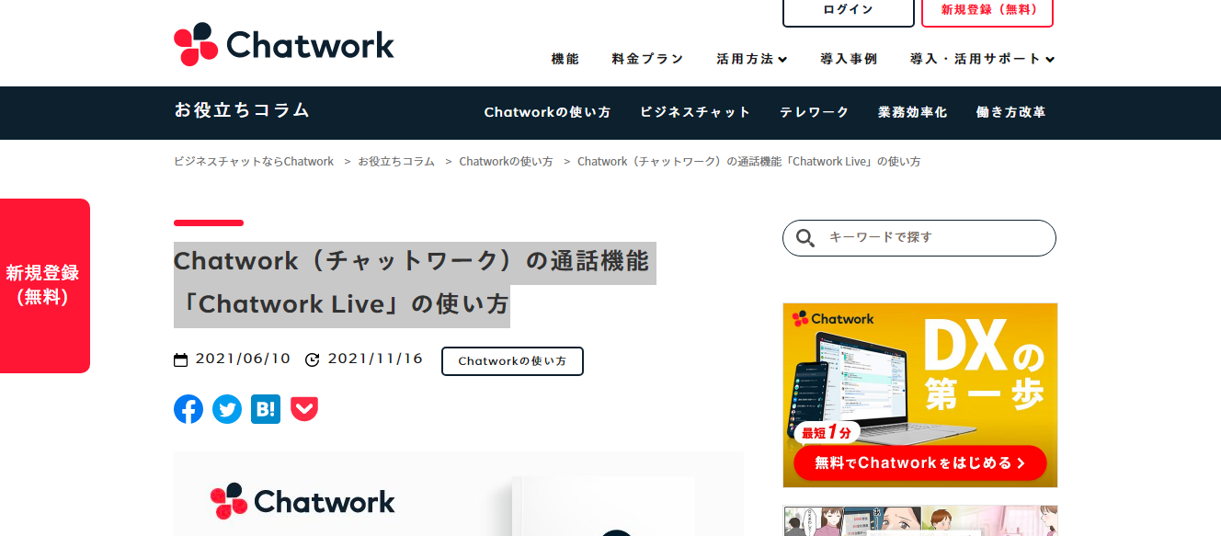Viewport: 1221px width, 536px height.
Task: Click the ログイン button
Action: [848, 10]
